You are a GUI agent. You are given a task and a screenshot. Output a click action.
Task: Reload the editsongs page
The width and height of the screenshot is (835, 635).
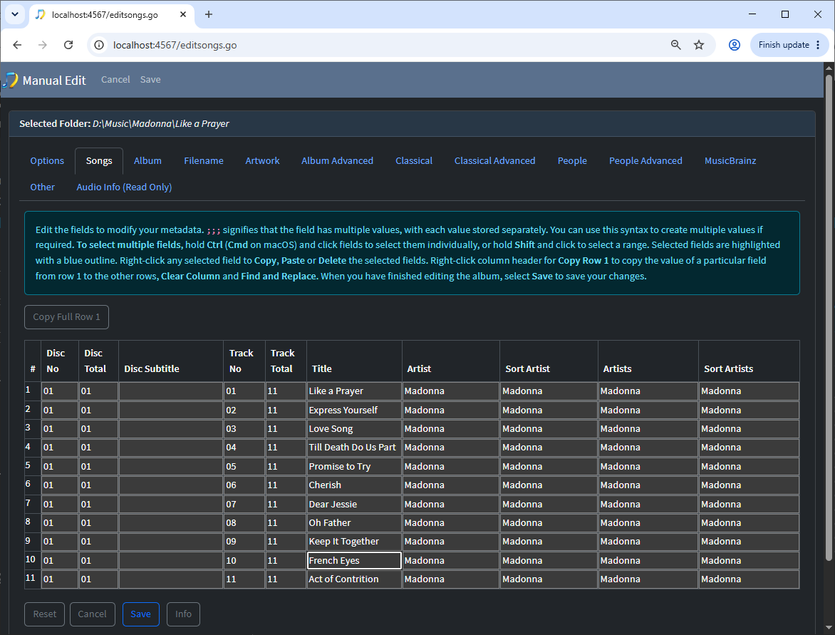tap(68, 46)
